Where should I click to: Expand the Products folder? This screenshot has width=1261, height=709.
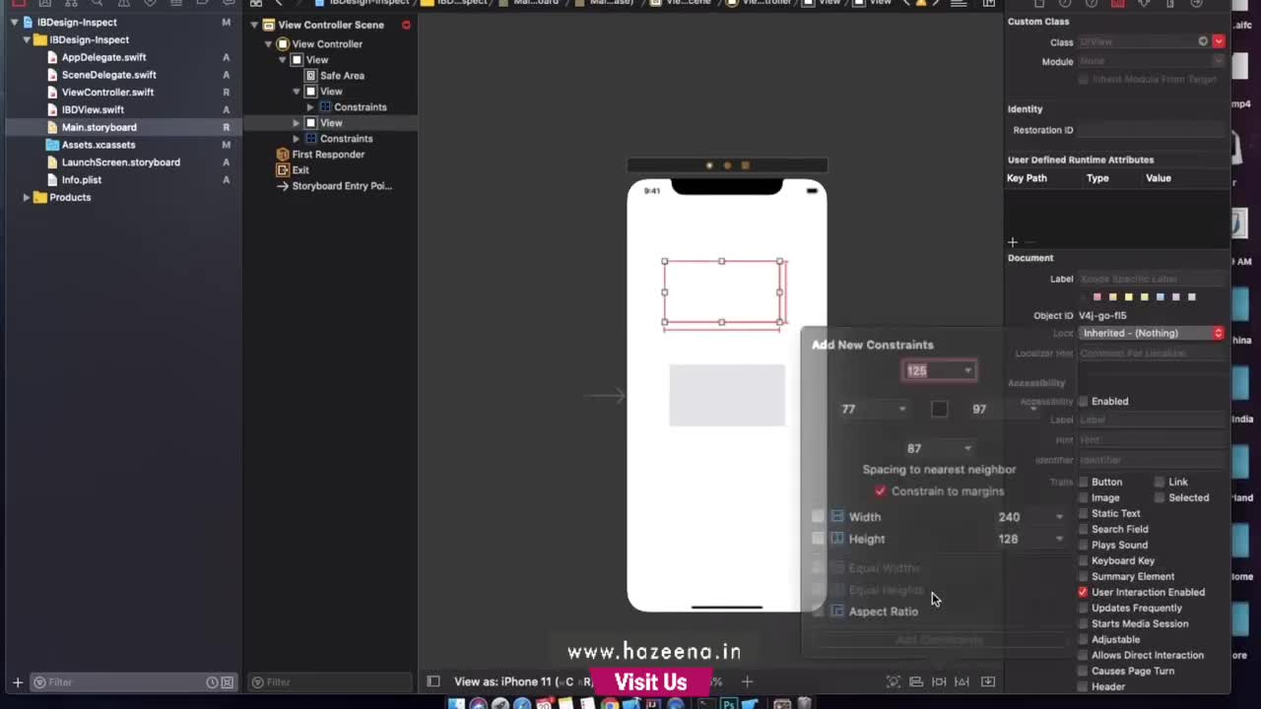(x=26, y=198)
